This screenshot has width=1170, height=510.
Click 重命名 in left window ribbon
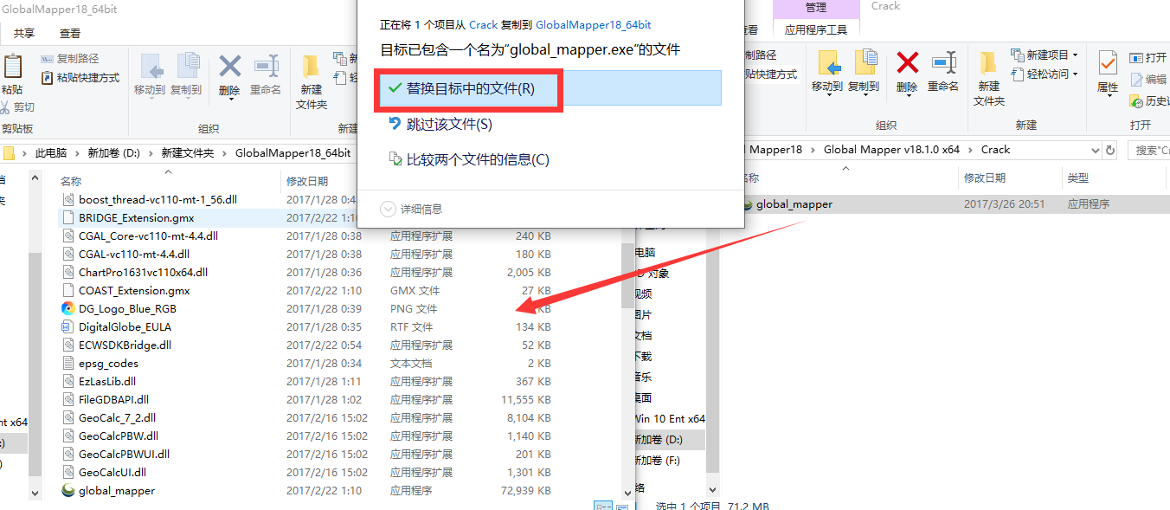click(266, 74)
